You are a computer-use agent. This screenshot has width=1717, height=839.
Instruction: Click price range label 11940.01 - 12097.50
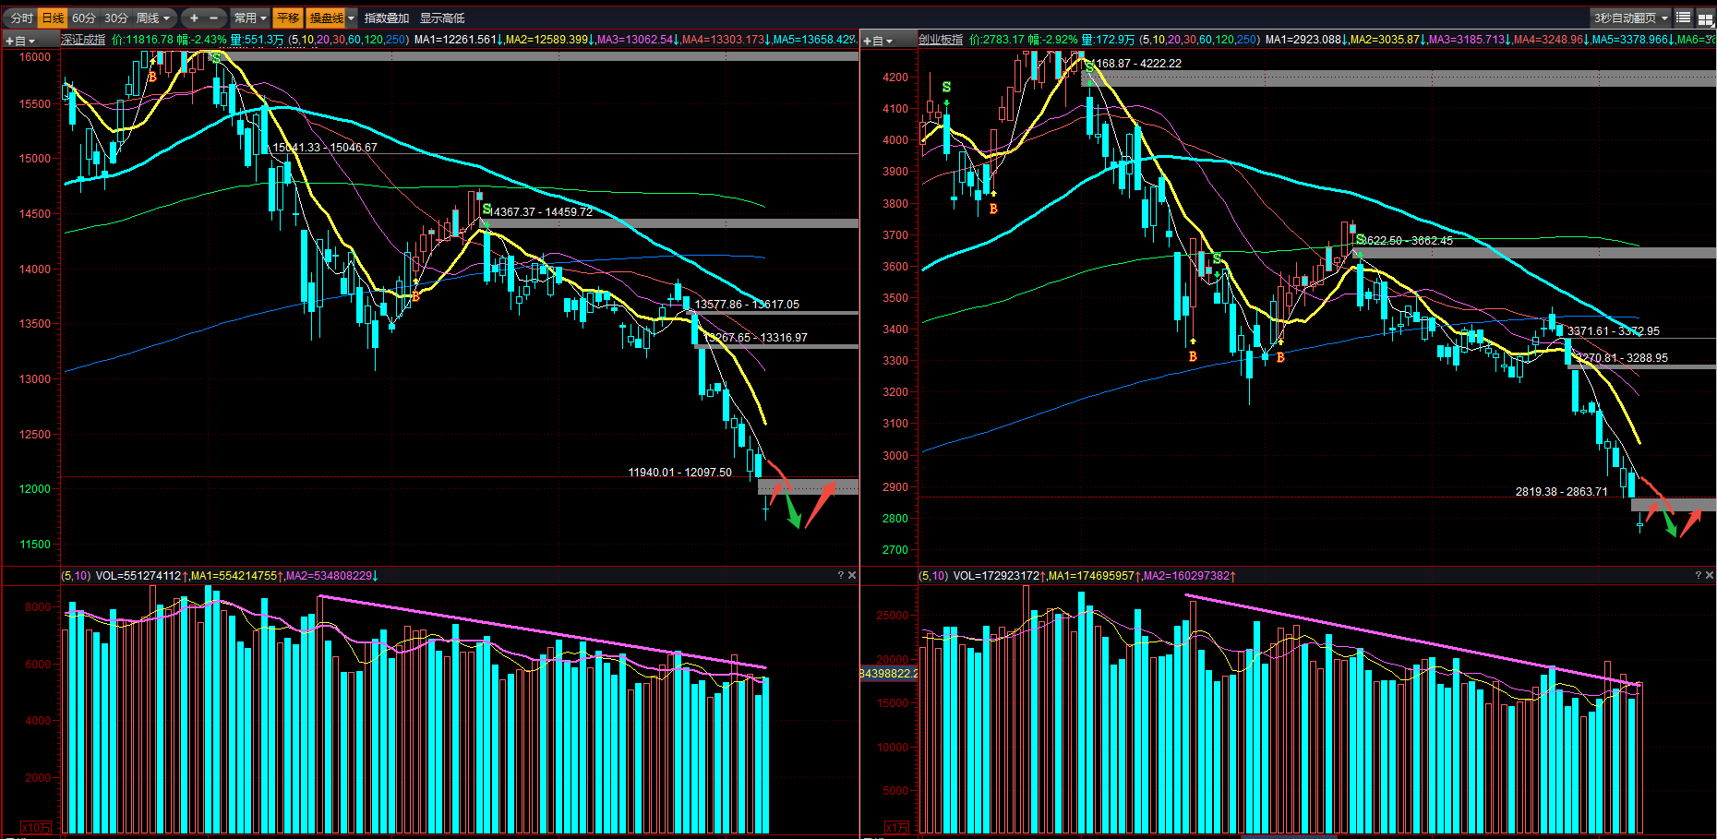[x=680, y=473]
